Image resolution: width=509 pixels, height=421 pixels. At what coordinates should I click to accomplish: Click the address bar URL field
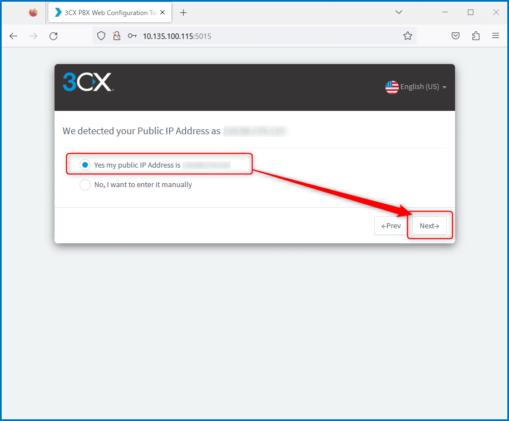point(269,36)
